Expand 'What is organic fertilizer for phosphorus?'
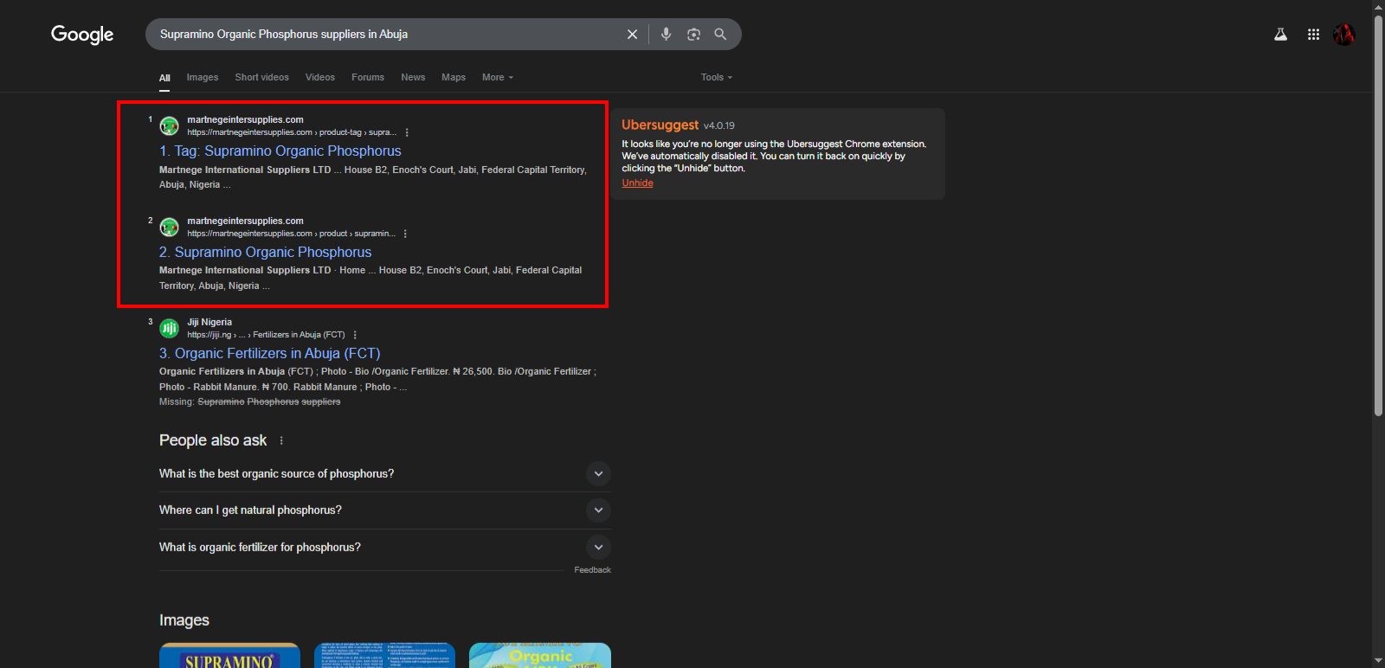1385x668 pixels. (598, 547)
